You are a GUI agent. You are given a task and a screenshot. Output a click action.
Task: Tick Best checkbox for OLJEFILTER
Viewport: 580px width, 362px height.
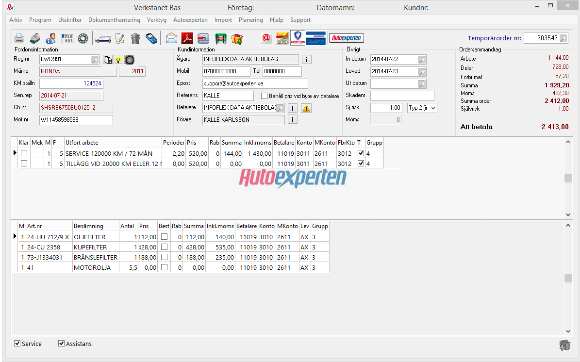(164, 237)
